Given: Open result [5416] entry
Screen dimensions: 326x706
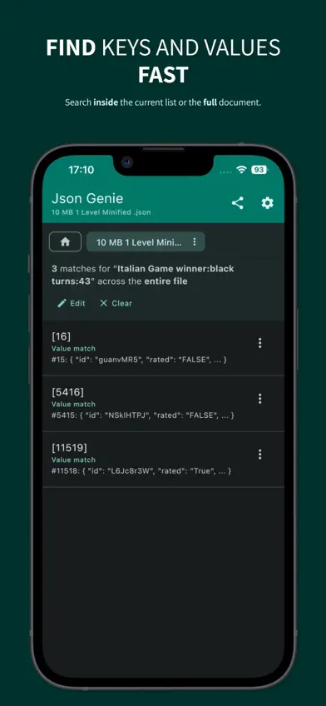Looking at the screenshot, I should [x=163, y=404].
